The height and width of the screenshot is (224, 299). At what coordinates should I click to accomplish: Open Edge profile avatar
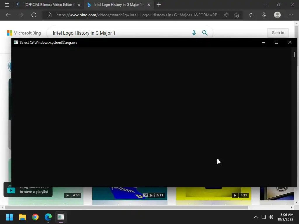tap(277, 15)
